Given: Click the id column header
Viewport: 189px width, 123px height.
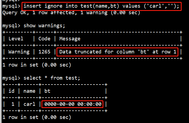Looking at the screenshot, I should point(11,91).
